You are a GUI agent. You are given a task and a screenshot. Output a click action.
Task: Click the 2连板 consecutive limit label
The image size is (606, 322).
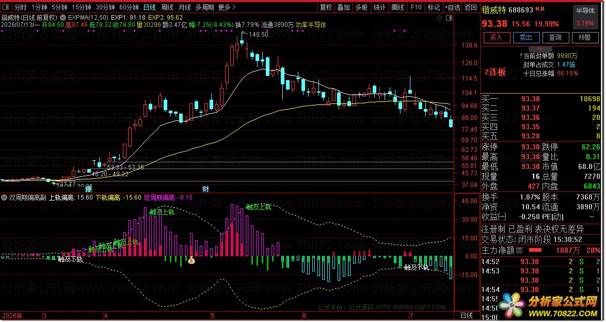point(495,72)
